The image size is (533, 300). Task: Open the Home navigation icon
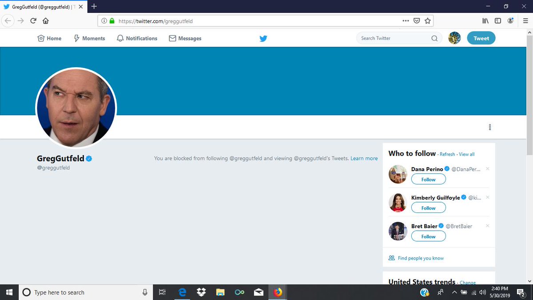point(40,38)
